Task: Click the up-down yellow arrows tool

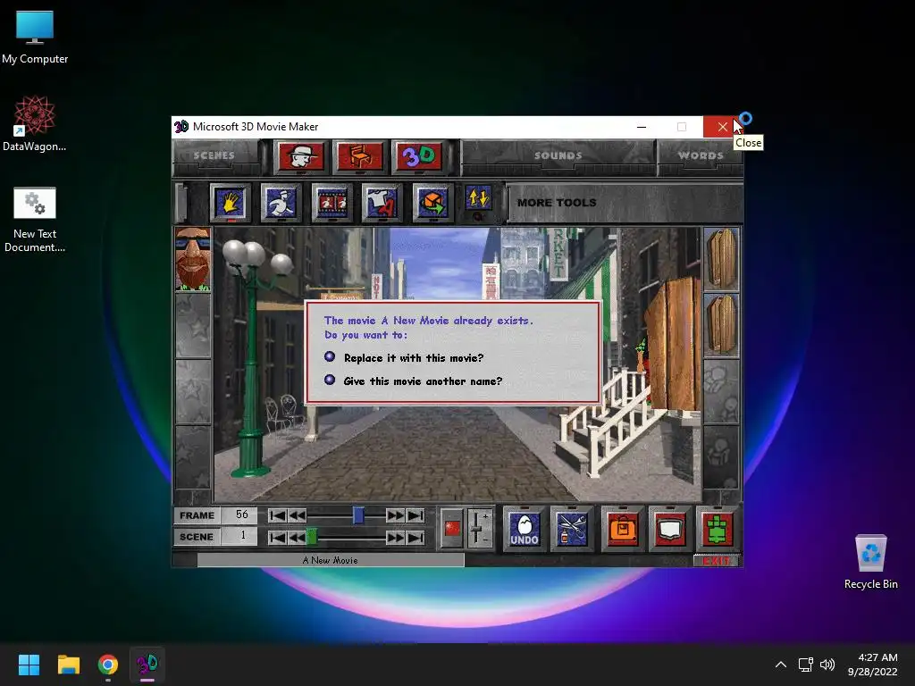Action: point(479,198)
